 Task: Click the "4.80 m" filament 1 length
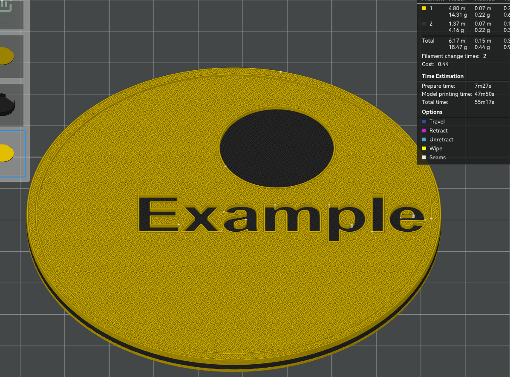[x=457, y=9]
